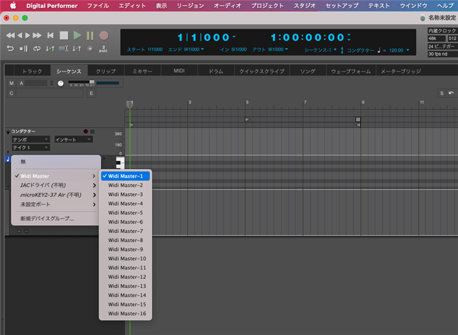Click the start time 1|1|000 field
Image resolution: width=458 pixels, height=335 pixels.
(155, 49)
